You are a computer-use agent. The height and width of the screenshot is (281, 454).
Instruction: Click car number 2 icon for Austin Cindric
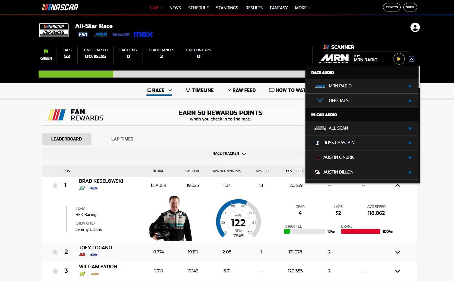pyautogui.click(x=317, y=157)
